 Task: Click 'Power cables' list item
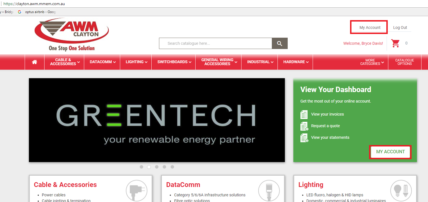tap(54, 195)
